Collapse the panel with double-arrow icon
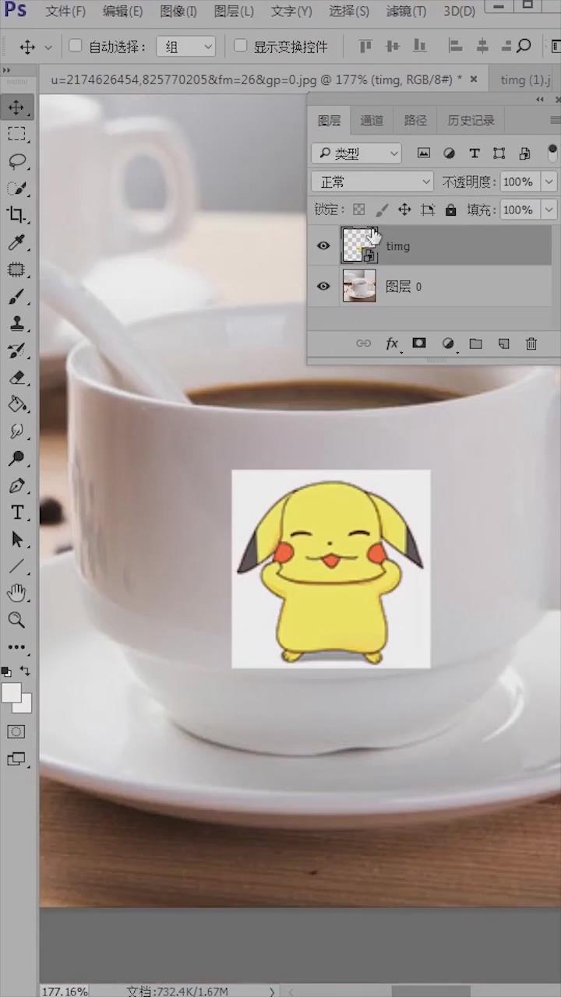Screen dimensions: 561x997 540,100
